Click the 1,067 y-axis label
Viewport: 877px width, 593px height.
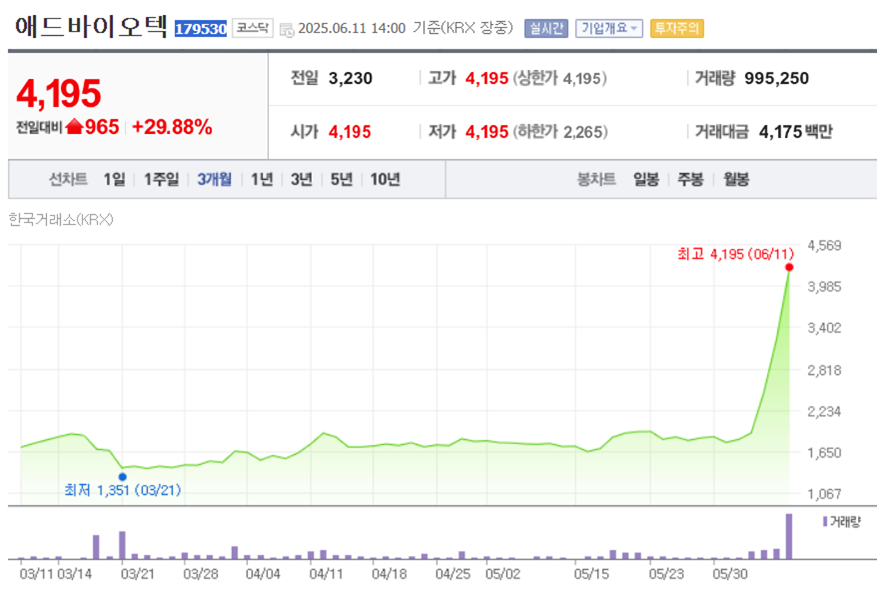click(825, 494)
